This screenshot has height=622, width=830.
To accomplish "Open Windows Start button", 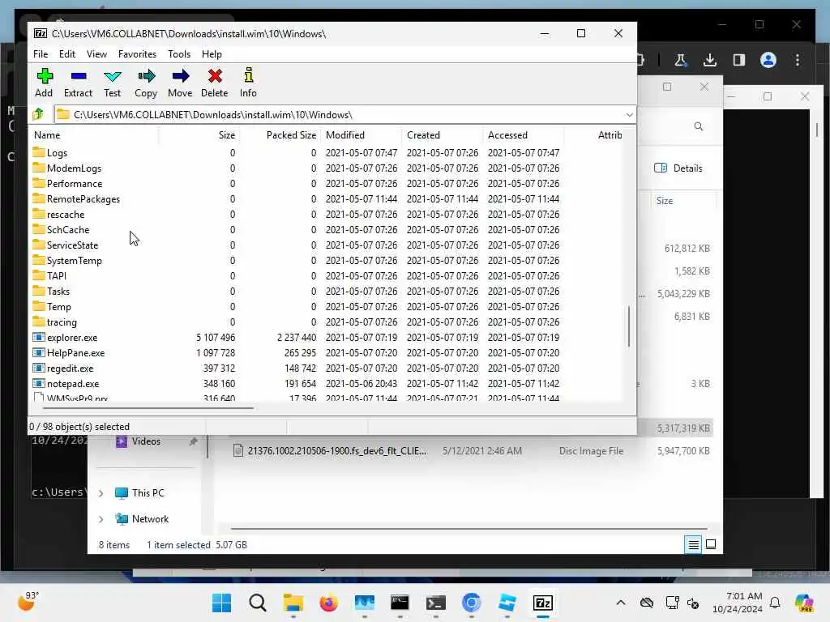I will (x=221, y=603).
